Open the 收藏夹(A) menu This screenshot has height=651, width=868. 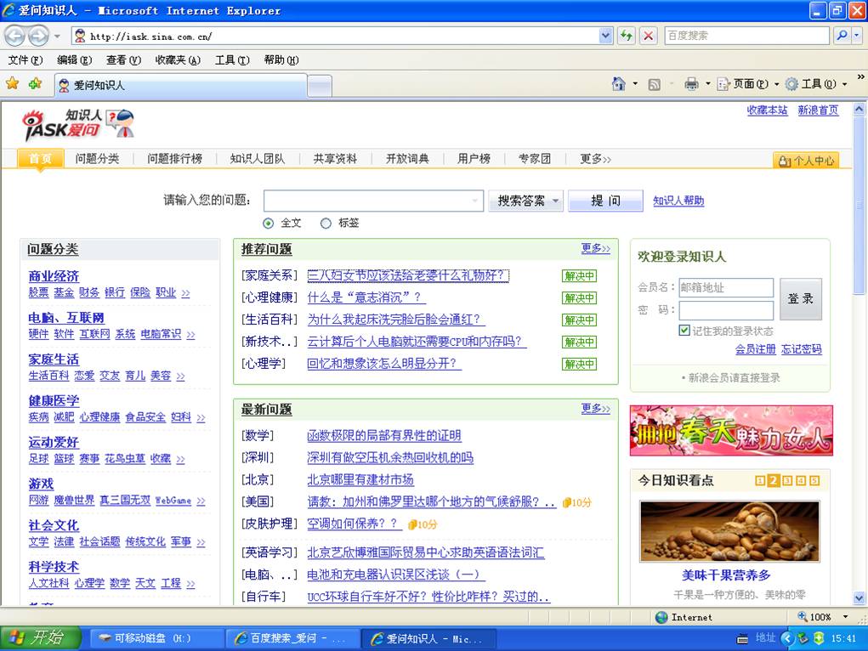click(x=178, y=59)
